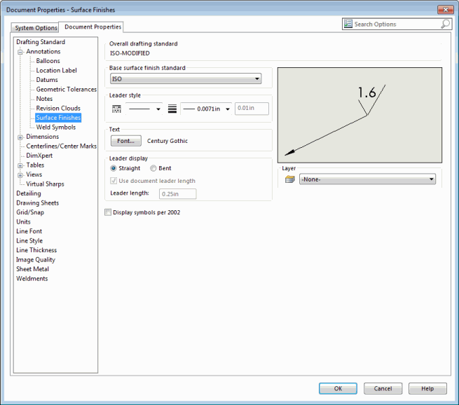
Task: Open Drawing Sheets properties
Action: [37, 202]
